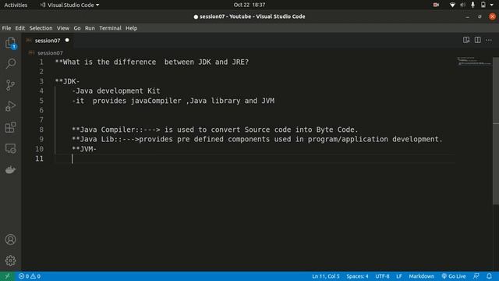Open the Visual Studio Code app menu dropdown
The width and height of the screenshot is (499, 281).
pyautogui.click(x=69, y=5)
